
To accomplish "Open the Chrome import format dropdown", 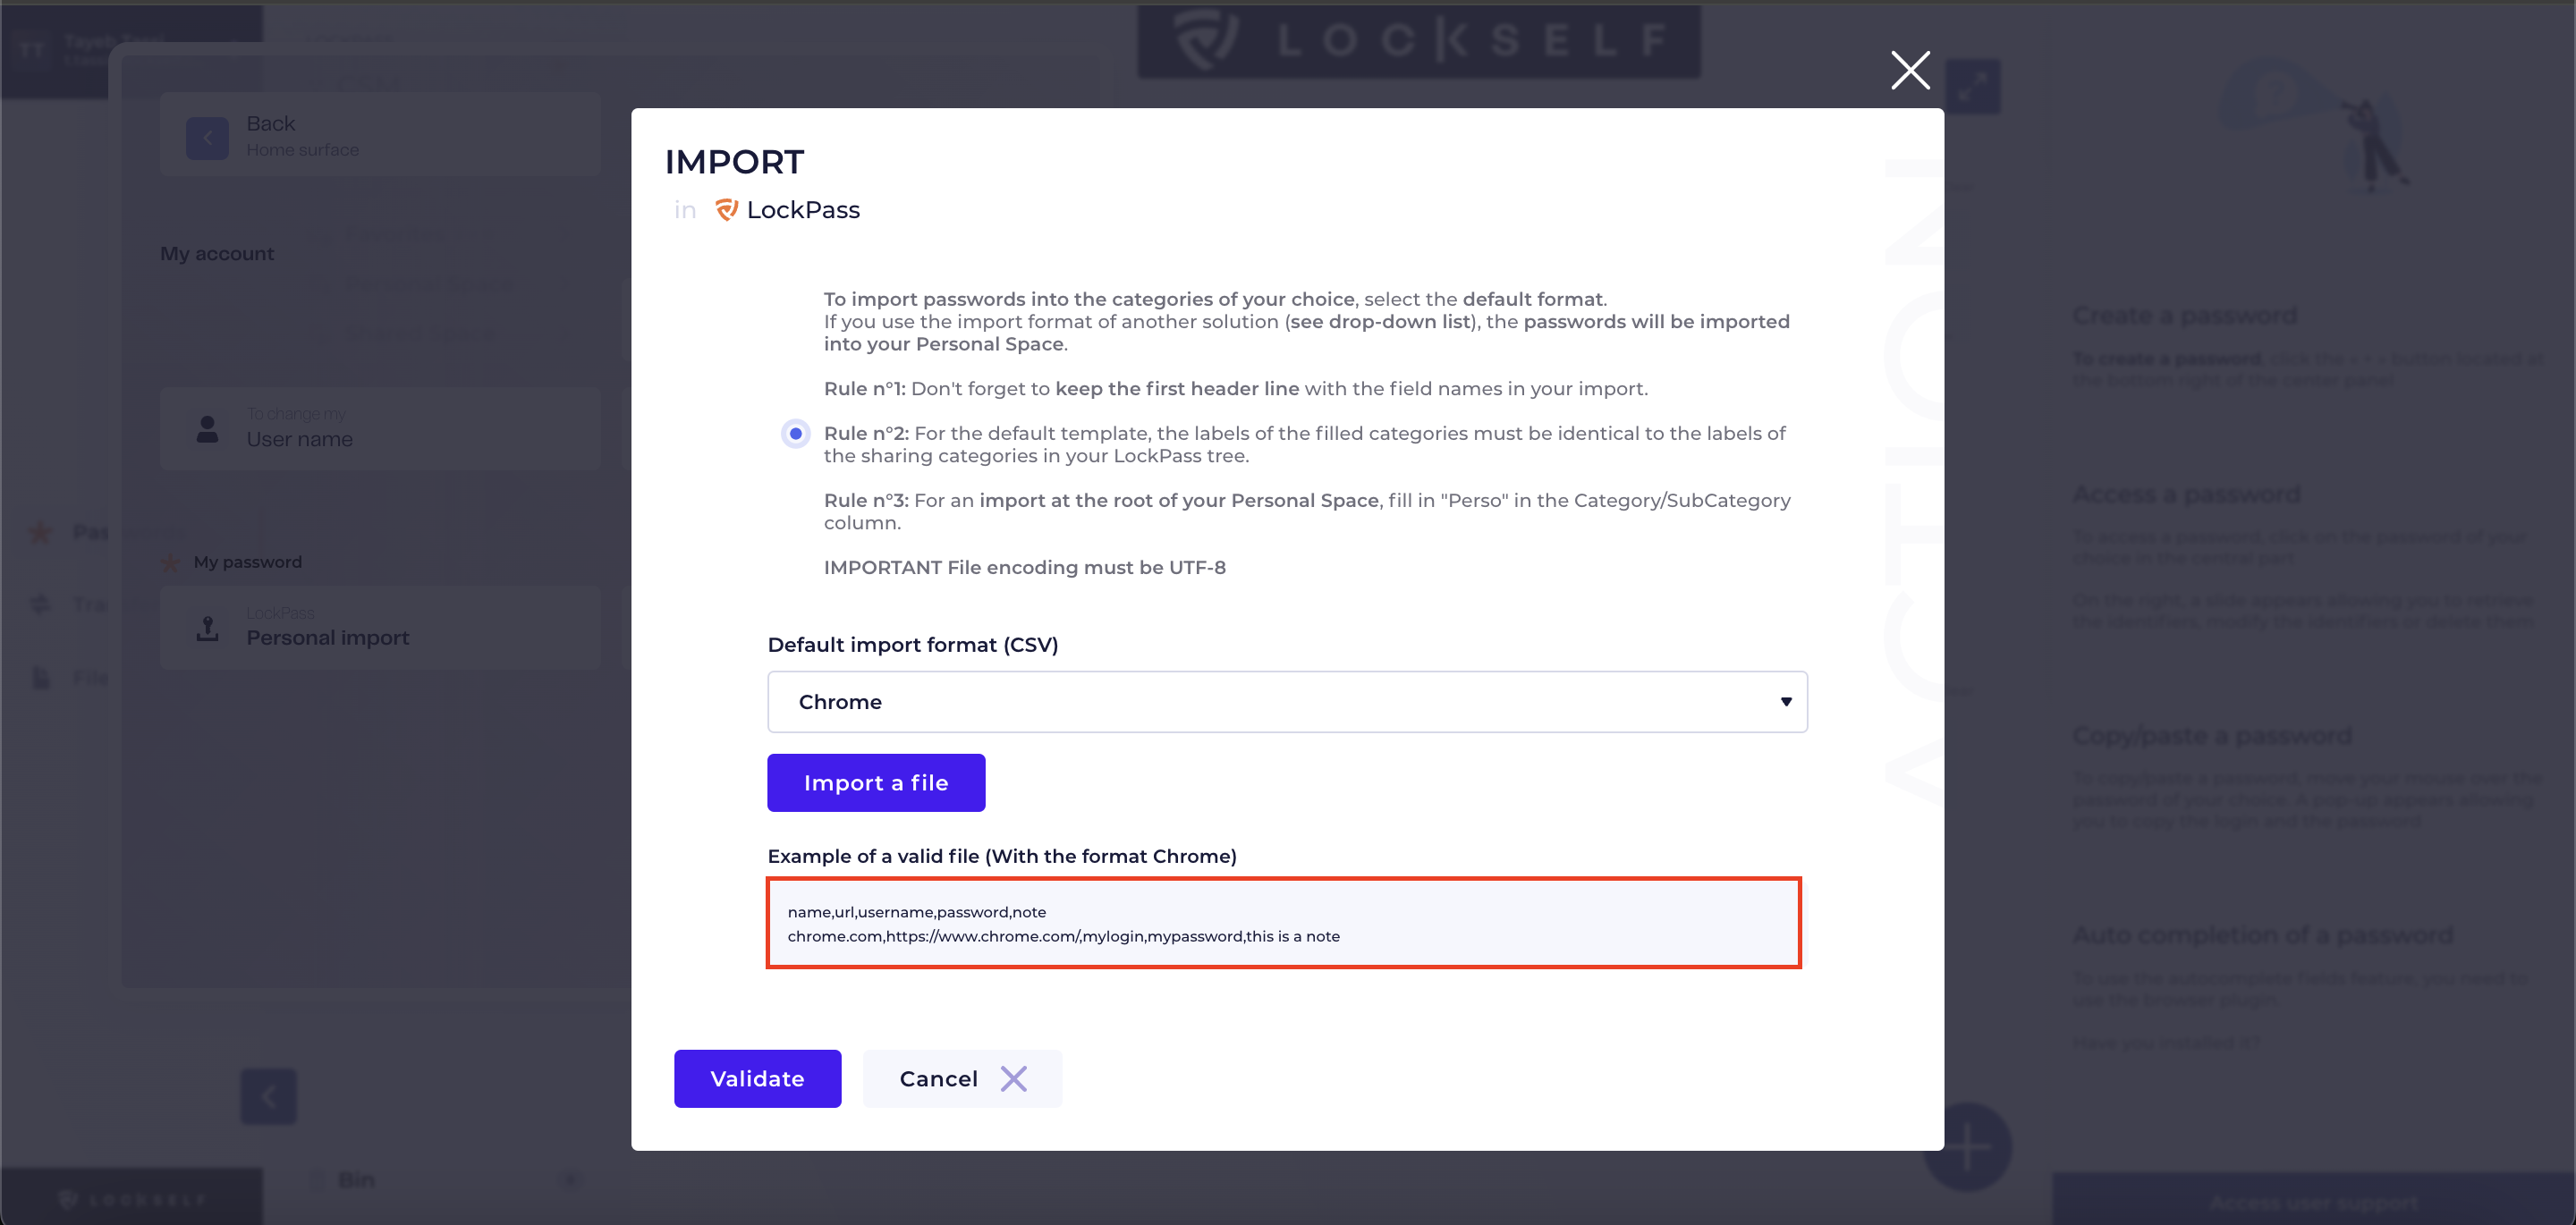I will click(x=1287, y=702).
